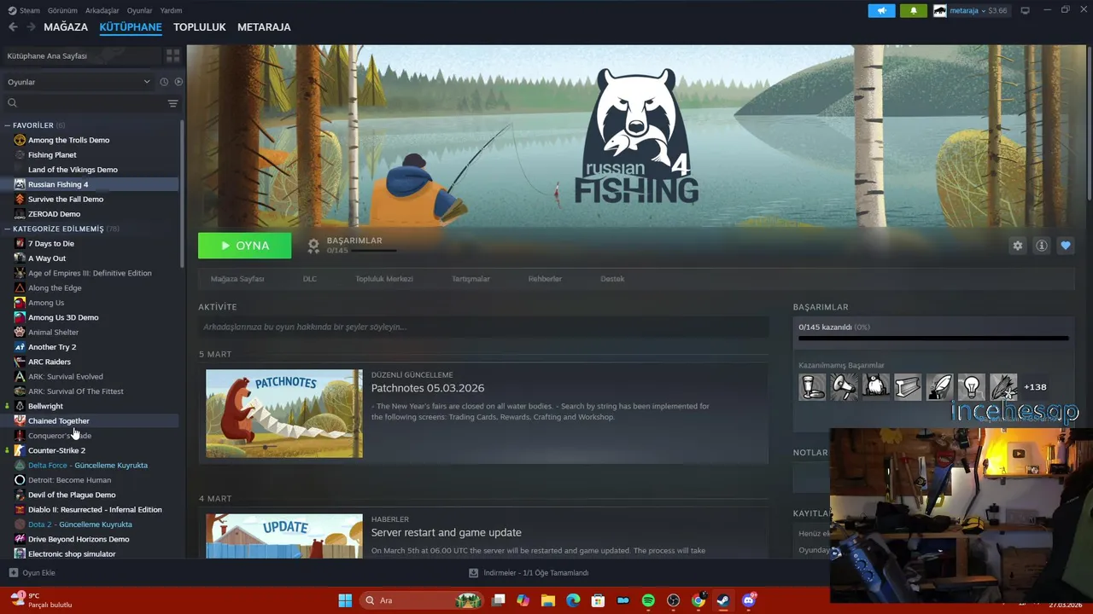This screenshot has width=1093, height=614.
Task: Open the Windows Start button
Action: click(x=345, y=600)
